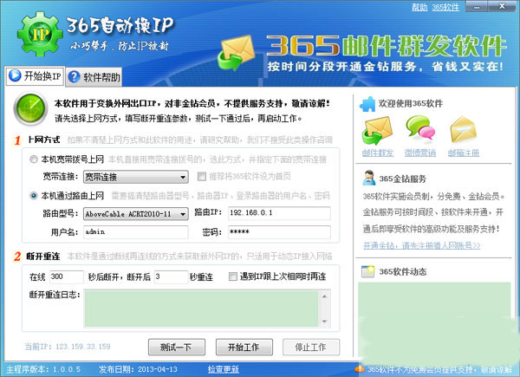The image size is (520, 377).
Task: Open the 邮箱注册 envelope icon
Action: click(463, 129)
